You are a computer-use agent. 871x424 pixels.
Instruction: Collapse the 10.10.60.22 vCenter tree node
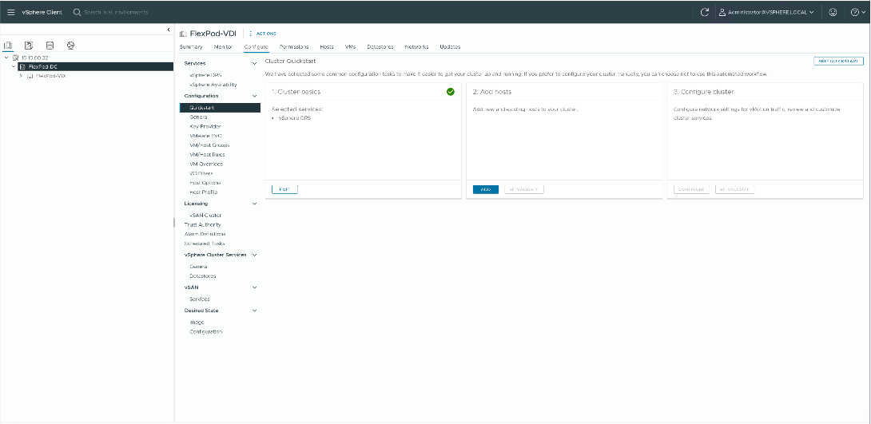click(x=6, y=57)
